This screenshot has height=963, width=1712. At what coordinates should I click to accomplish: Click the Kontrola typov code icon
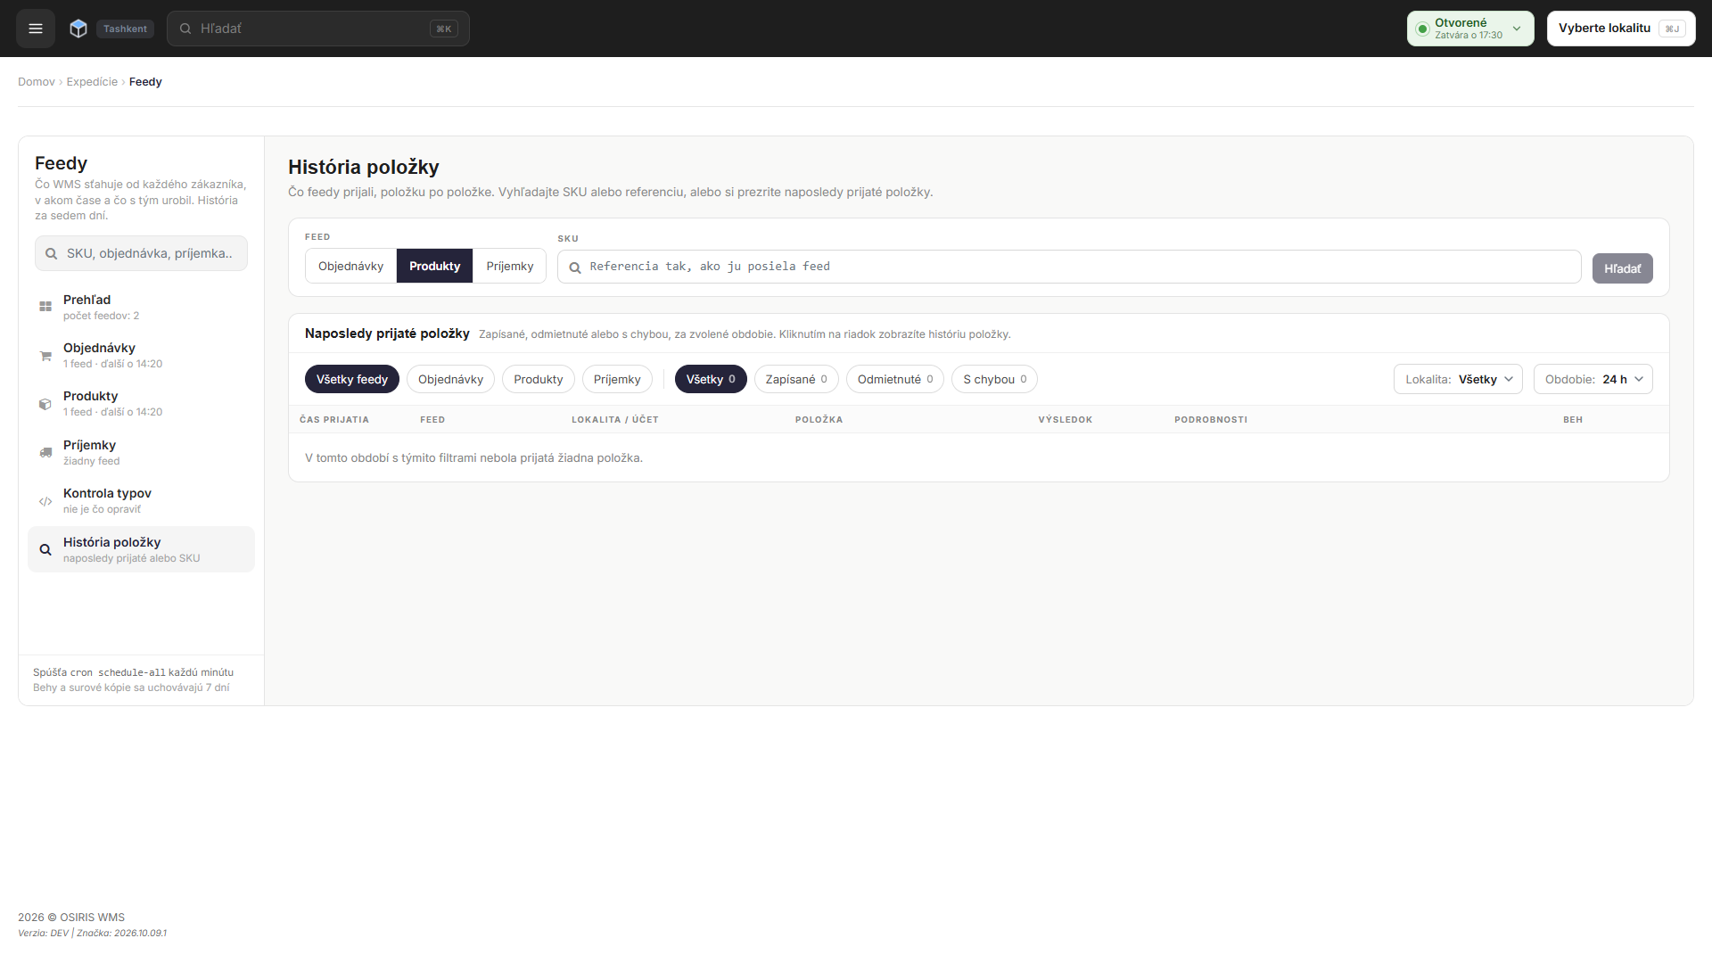45,501
